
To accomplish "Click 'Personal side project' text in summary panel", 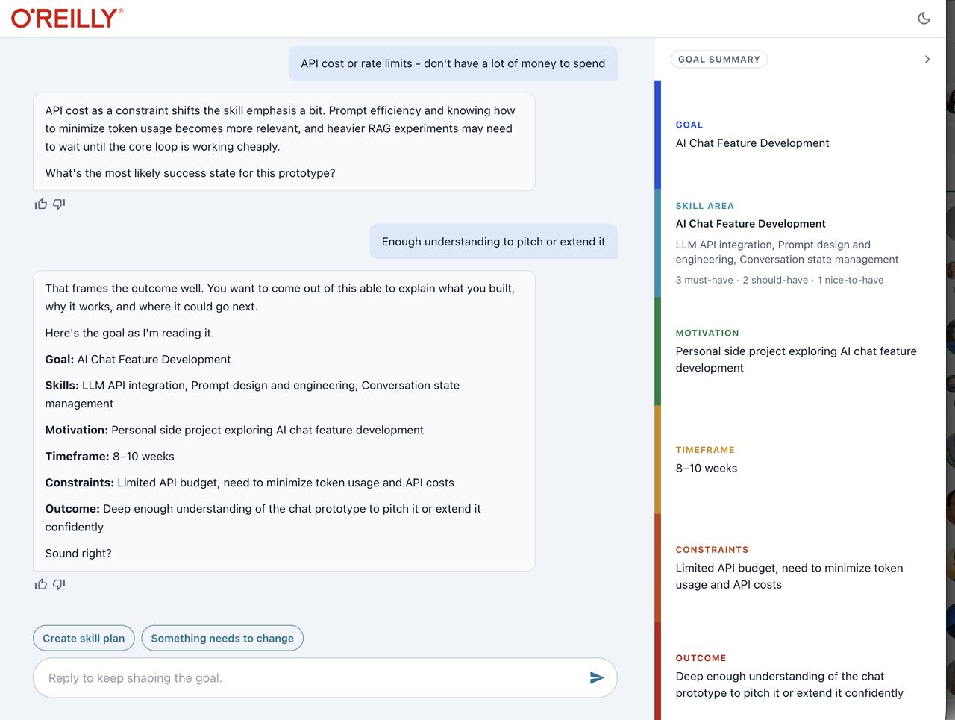I will (x=796, y=360).
